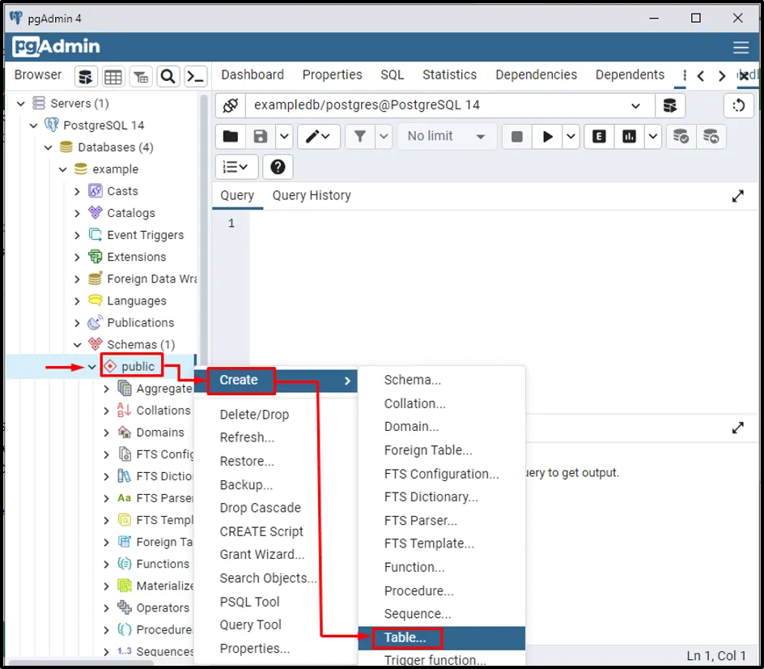Screen dimensions: 764x669
Task: Open the PSQL Tool terminal icon
Action: click(x=195, y=76)
